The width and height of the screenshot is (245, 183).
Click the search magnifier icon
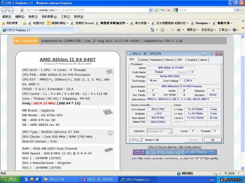pyautogui.click(x=237, y=10)
